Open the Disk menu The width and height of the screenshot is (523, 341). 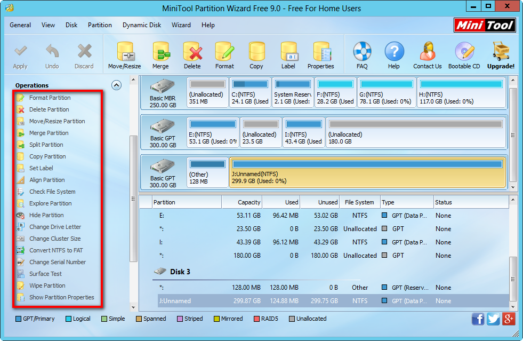71,25
